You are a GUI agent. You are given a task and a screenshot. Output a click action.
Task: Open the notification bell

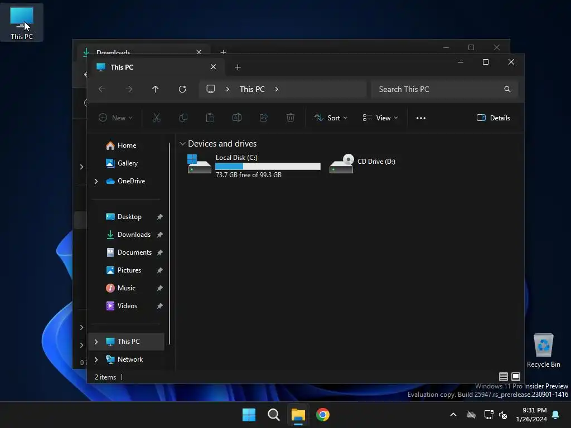pos(556,415)
